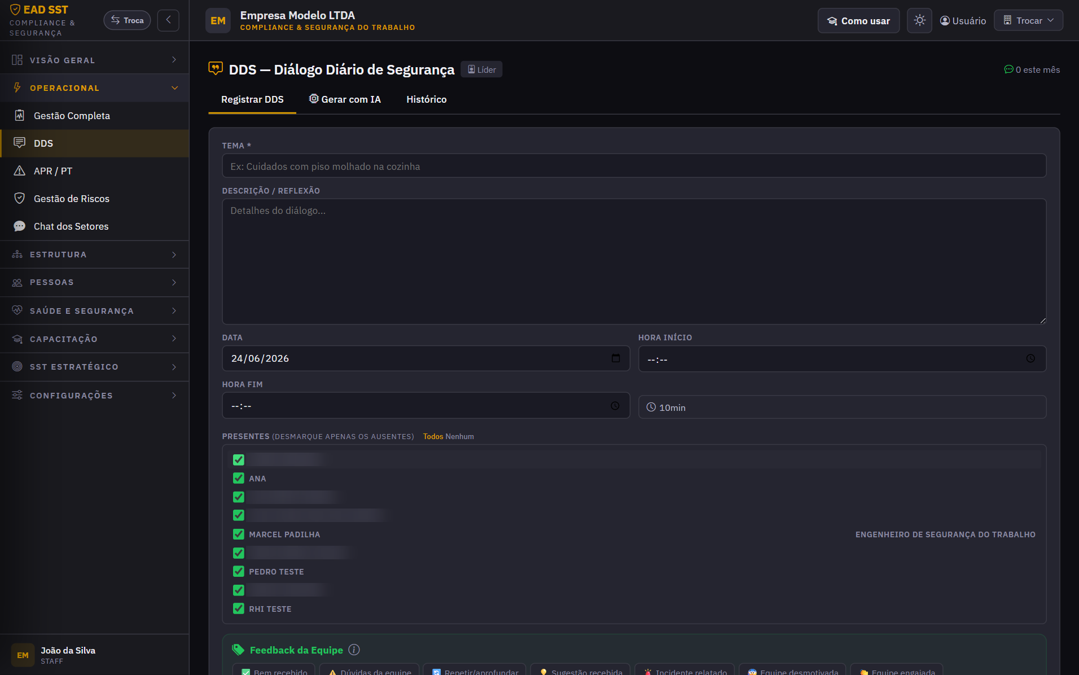This screenshot has height=675, width=1079.
Task: Expand the Estrutura sidebar section
Action: pyautogui.click(x=94, y=255)
